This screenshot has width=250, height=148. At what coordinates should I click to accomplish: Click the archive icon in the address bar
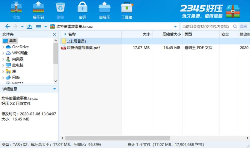tap(52, 26)
